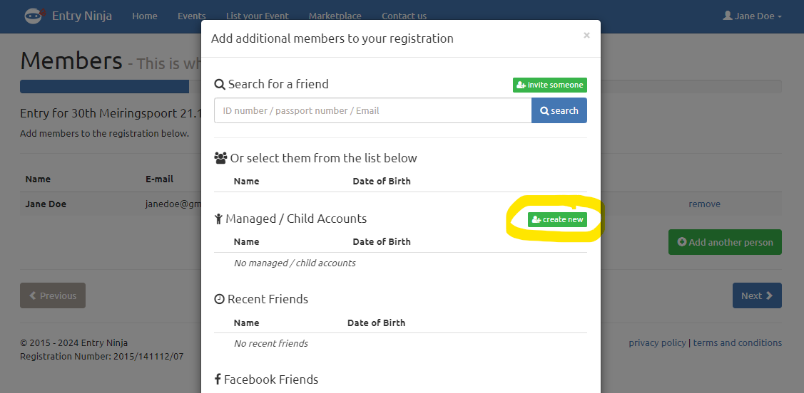Viewport: 804px width, 393px height.
Task: Click the Add another person button
Action: click(725, 242)
